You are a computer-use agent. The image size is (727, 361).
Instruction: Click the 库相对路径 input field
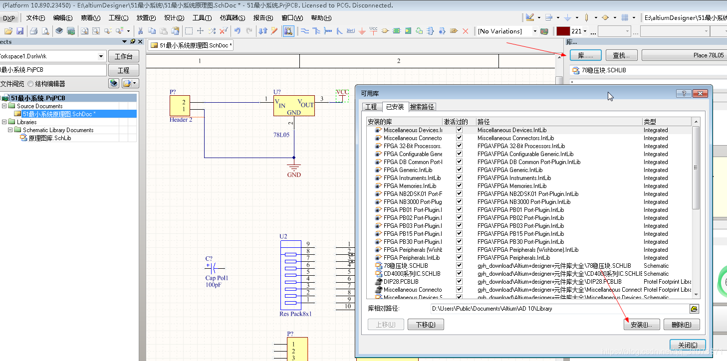point(559,309)
